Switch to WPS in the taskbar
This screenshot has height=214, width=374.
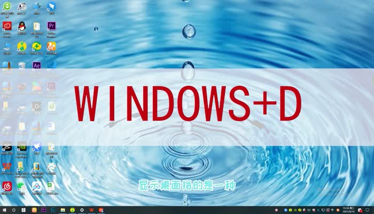[91, 210]
